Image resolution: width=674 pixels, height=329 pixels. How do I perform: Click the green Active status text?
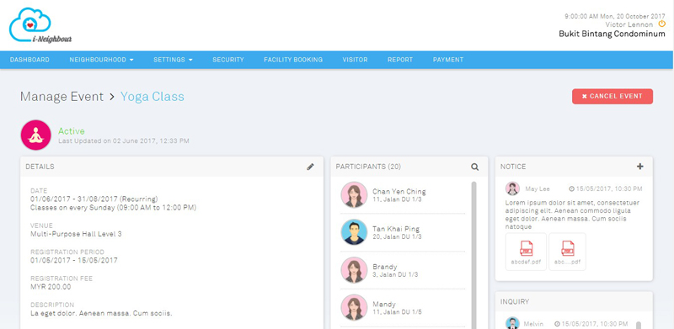coord(72,131)
